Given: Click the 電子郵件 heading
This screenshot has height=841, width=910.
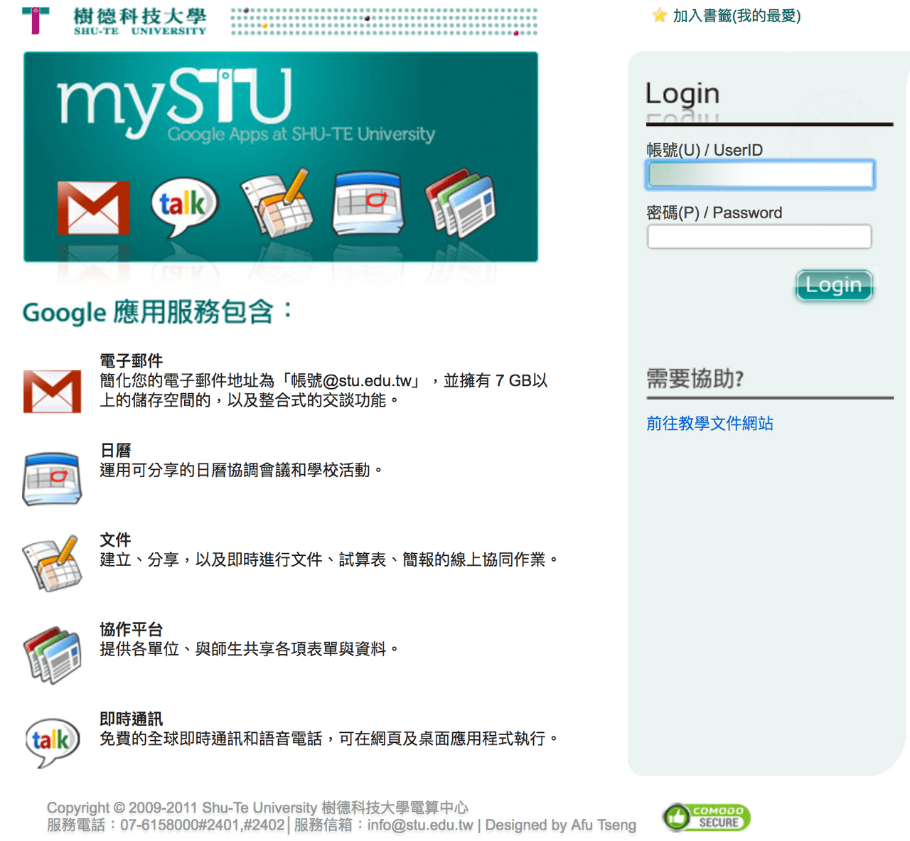Looking at the screenshot, I should (132, 360).
